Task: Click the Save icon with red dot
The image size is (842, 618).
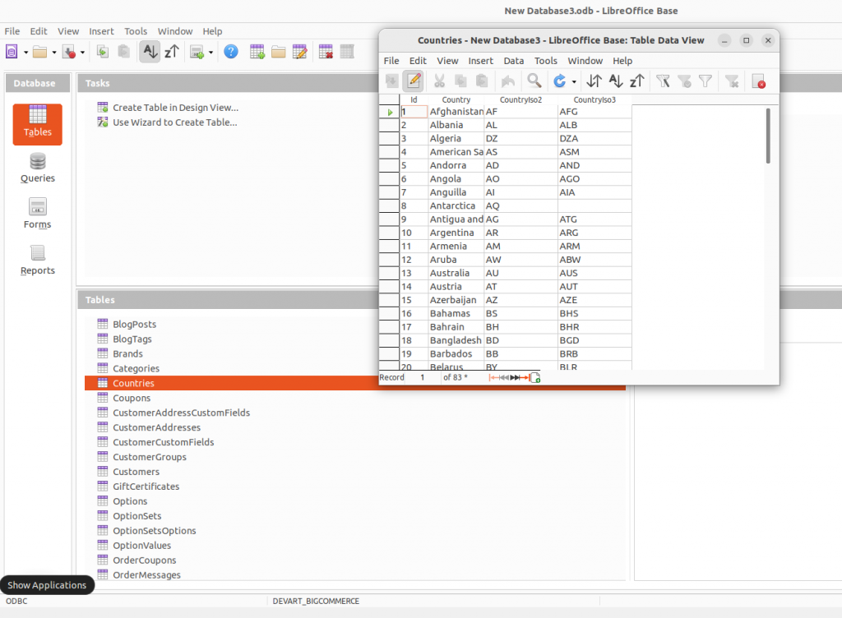Action: (69, 52)
